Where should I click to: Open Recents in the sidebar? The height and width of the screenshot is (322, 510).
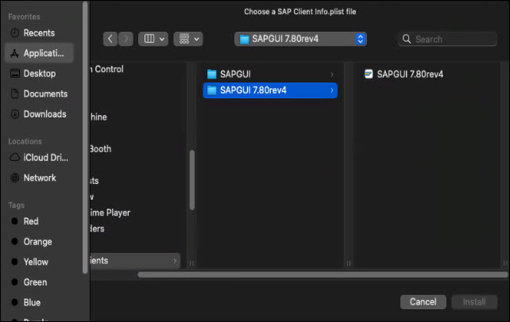39,33
